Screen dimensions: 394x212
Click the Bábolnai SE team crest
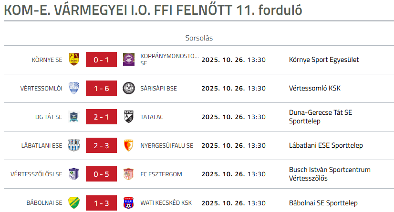pos(74,202)
